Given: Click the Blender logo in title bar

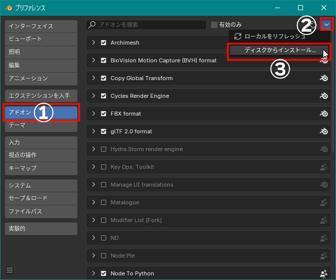Looking at the screenshot, I should pyautogui.click(x=9, y=8).
